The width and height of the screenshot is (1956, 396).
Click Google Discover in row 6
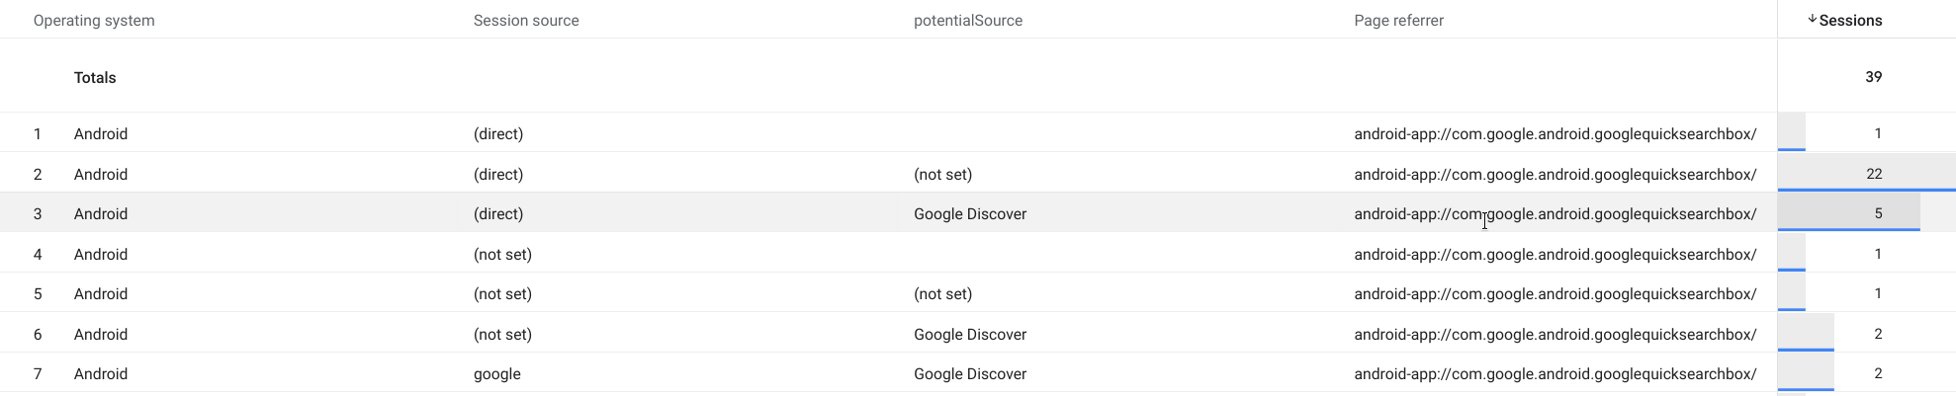pos(970,335)
